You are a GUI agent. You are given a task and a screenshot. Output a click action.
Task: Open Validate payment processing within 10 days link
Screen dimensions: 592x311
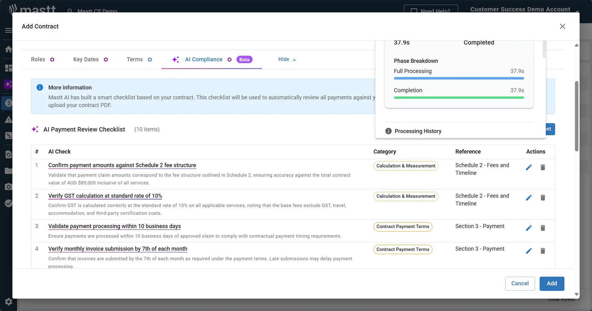[115, 226]
